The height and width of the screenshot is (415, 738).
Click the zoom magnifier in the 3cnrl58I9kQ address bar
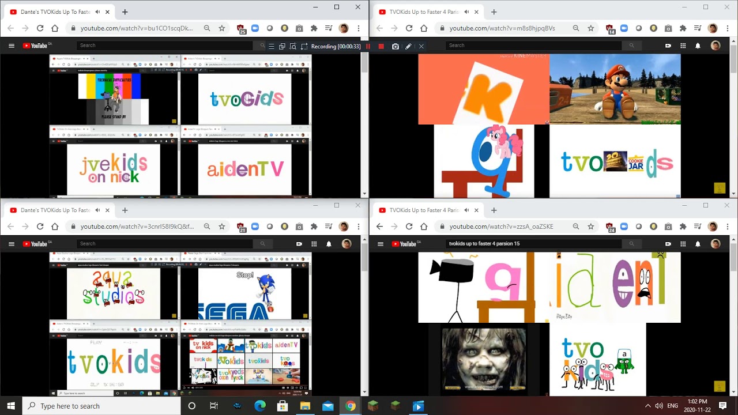click(x=206, y=227)
